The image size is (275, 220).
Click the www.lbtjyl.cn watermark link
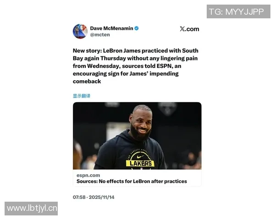click(x=31, y=209)
